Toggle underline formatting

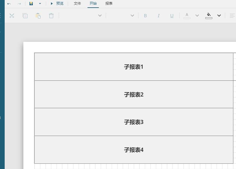(172, 16)
